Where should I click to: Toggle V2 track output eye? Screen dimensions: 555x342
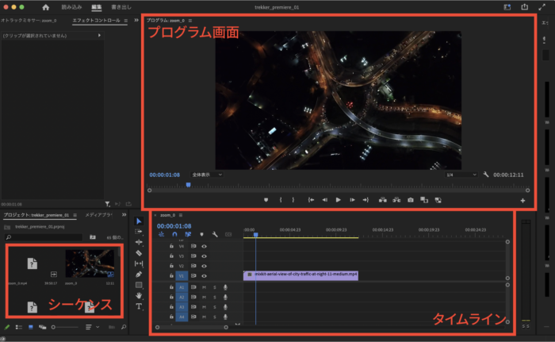click(x=205, y=266)
